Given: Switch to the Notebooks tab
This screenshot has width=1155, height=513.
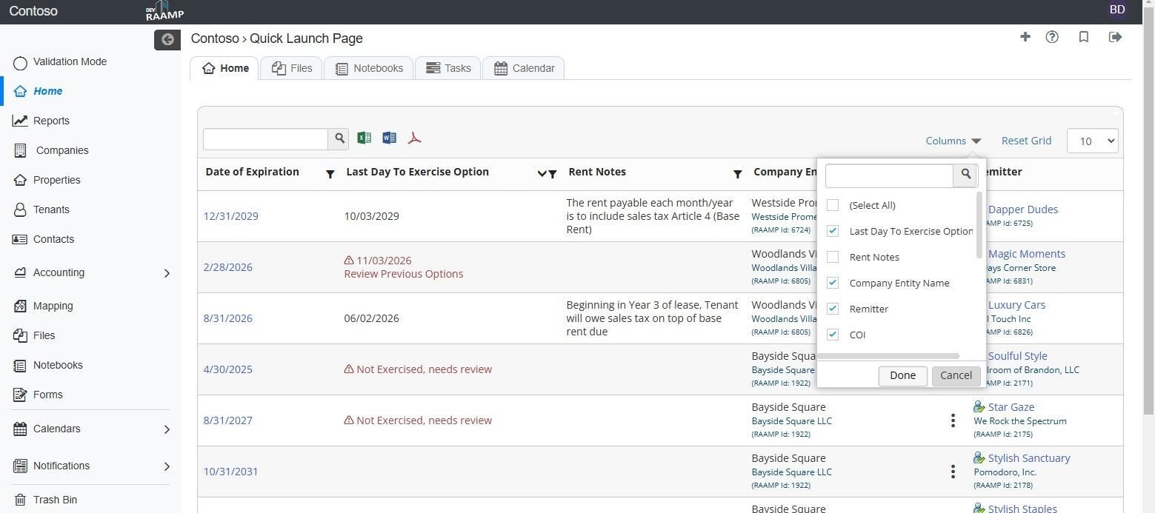Looking at the screenshot, I should tap(369, 68).
